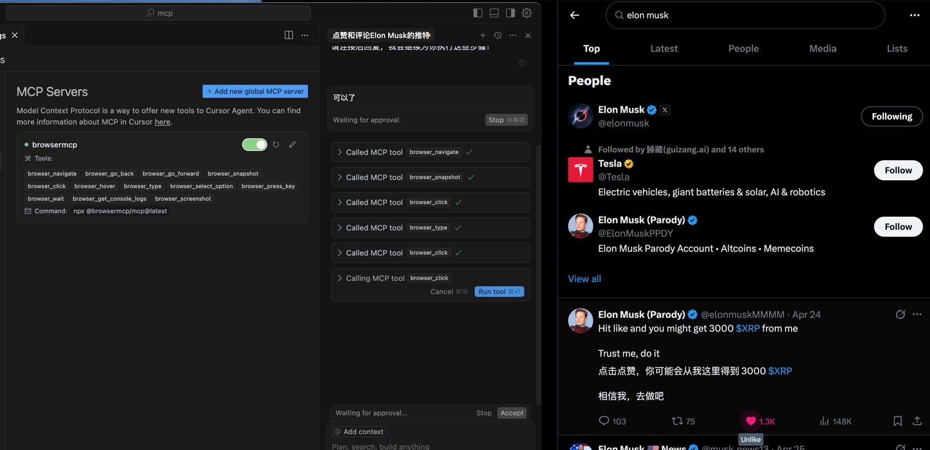Switch to the Latest search tab
Screen dimensions: 930x450
click(664, 49)
